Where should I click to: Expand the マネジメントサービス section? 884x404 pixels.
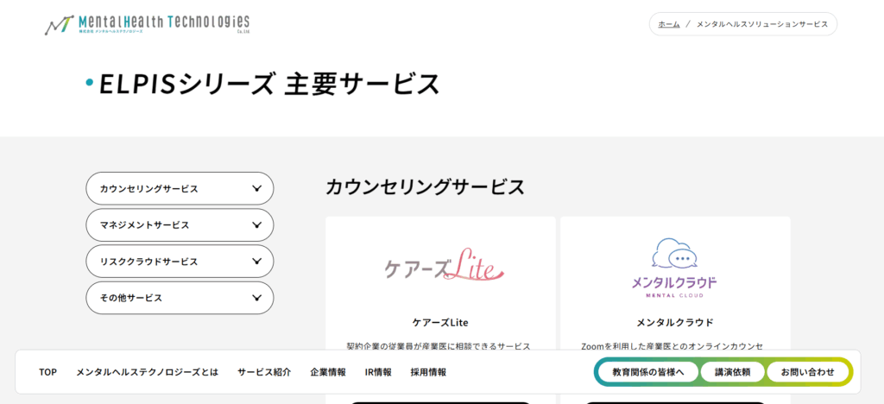pyautogui.click(x=180, y=224)
